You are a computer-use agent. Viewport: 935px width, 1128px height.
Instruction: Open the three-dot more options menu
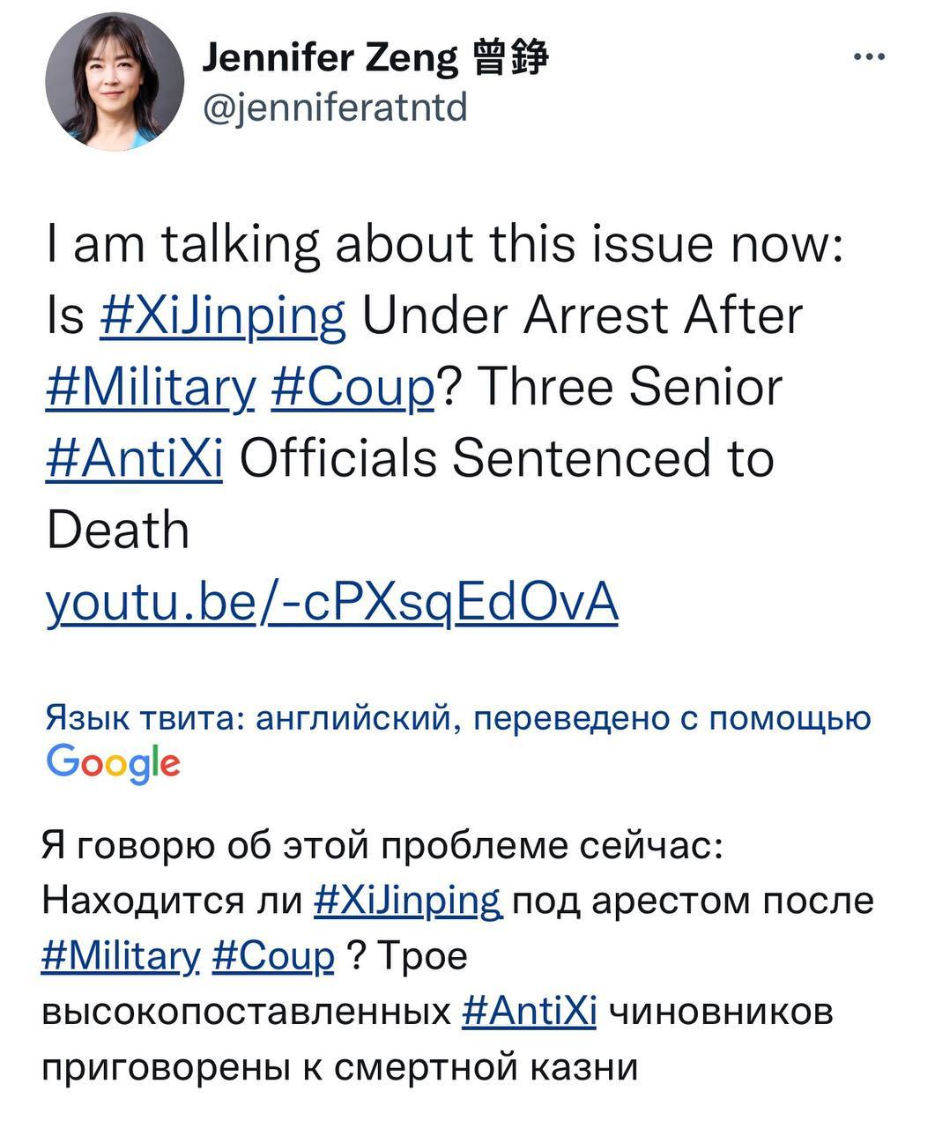tap(870, 58)
